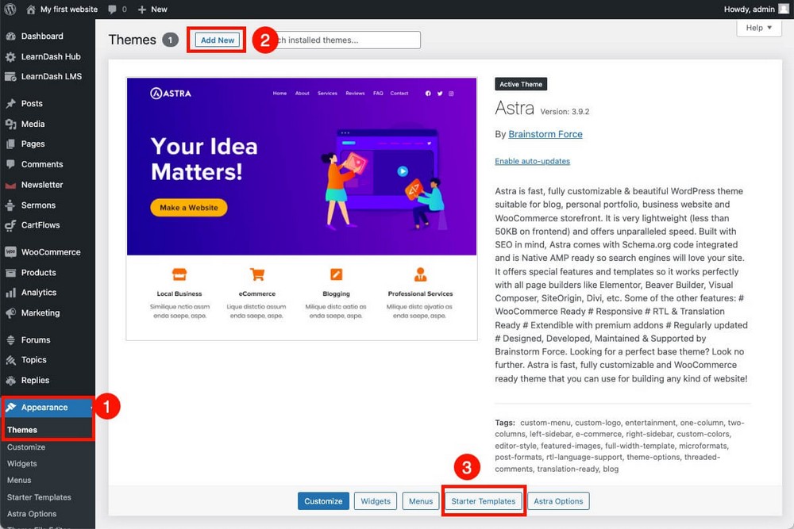The image size is (794, 529).
Task: Follow the Brainstorm Force author link
Action: click(545, 134)
